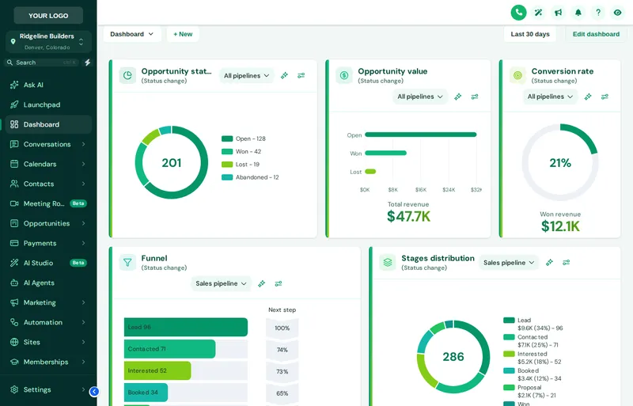Open Stages distribution filter settings icon

coord(567,263)
